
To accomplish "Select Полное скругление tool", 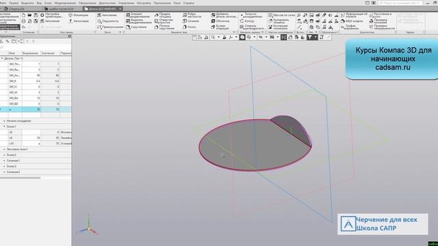I will click(x=164, y=27).
